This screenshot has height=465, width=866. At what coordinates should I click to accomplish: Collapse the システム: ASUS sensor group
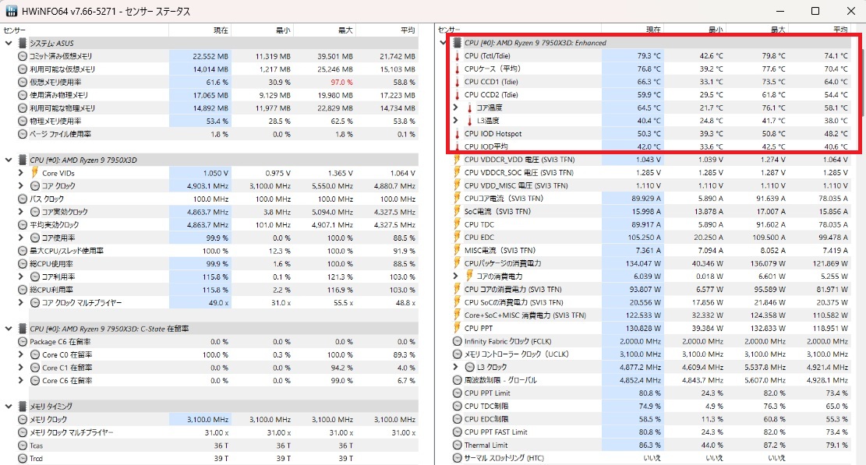9,43
